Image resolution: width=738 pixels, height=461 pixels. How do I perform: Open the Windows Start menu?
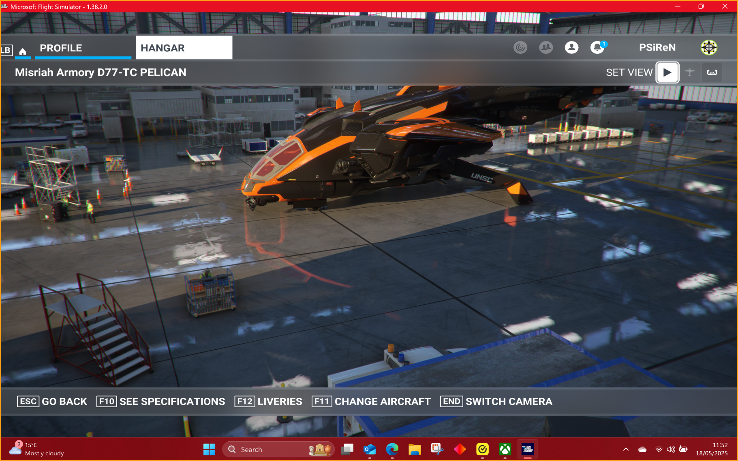209,449
